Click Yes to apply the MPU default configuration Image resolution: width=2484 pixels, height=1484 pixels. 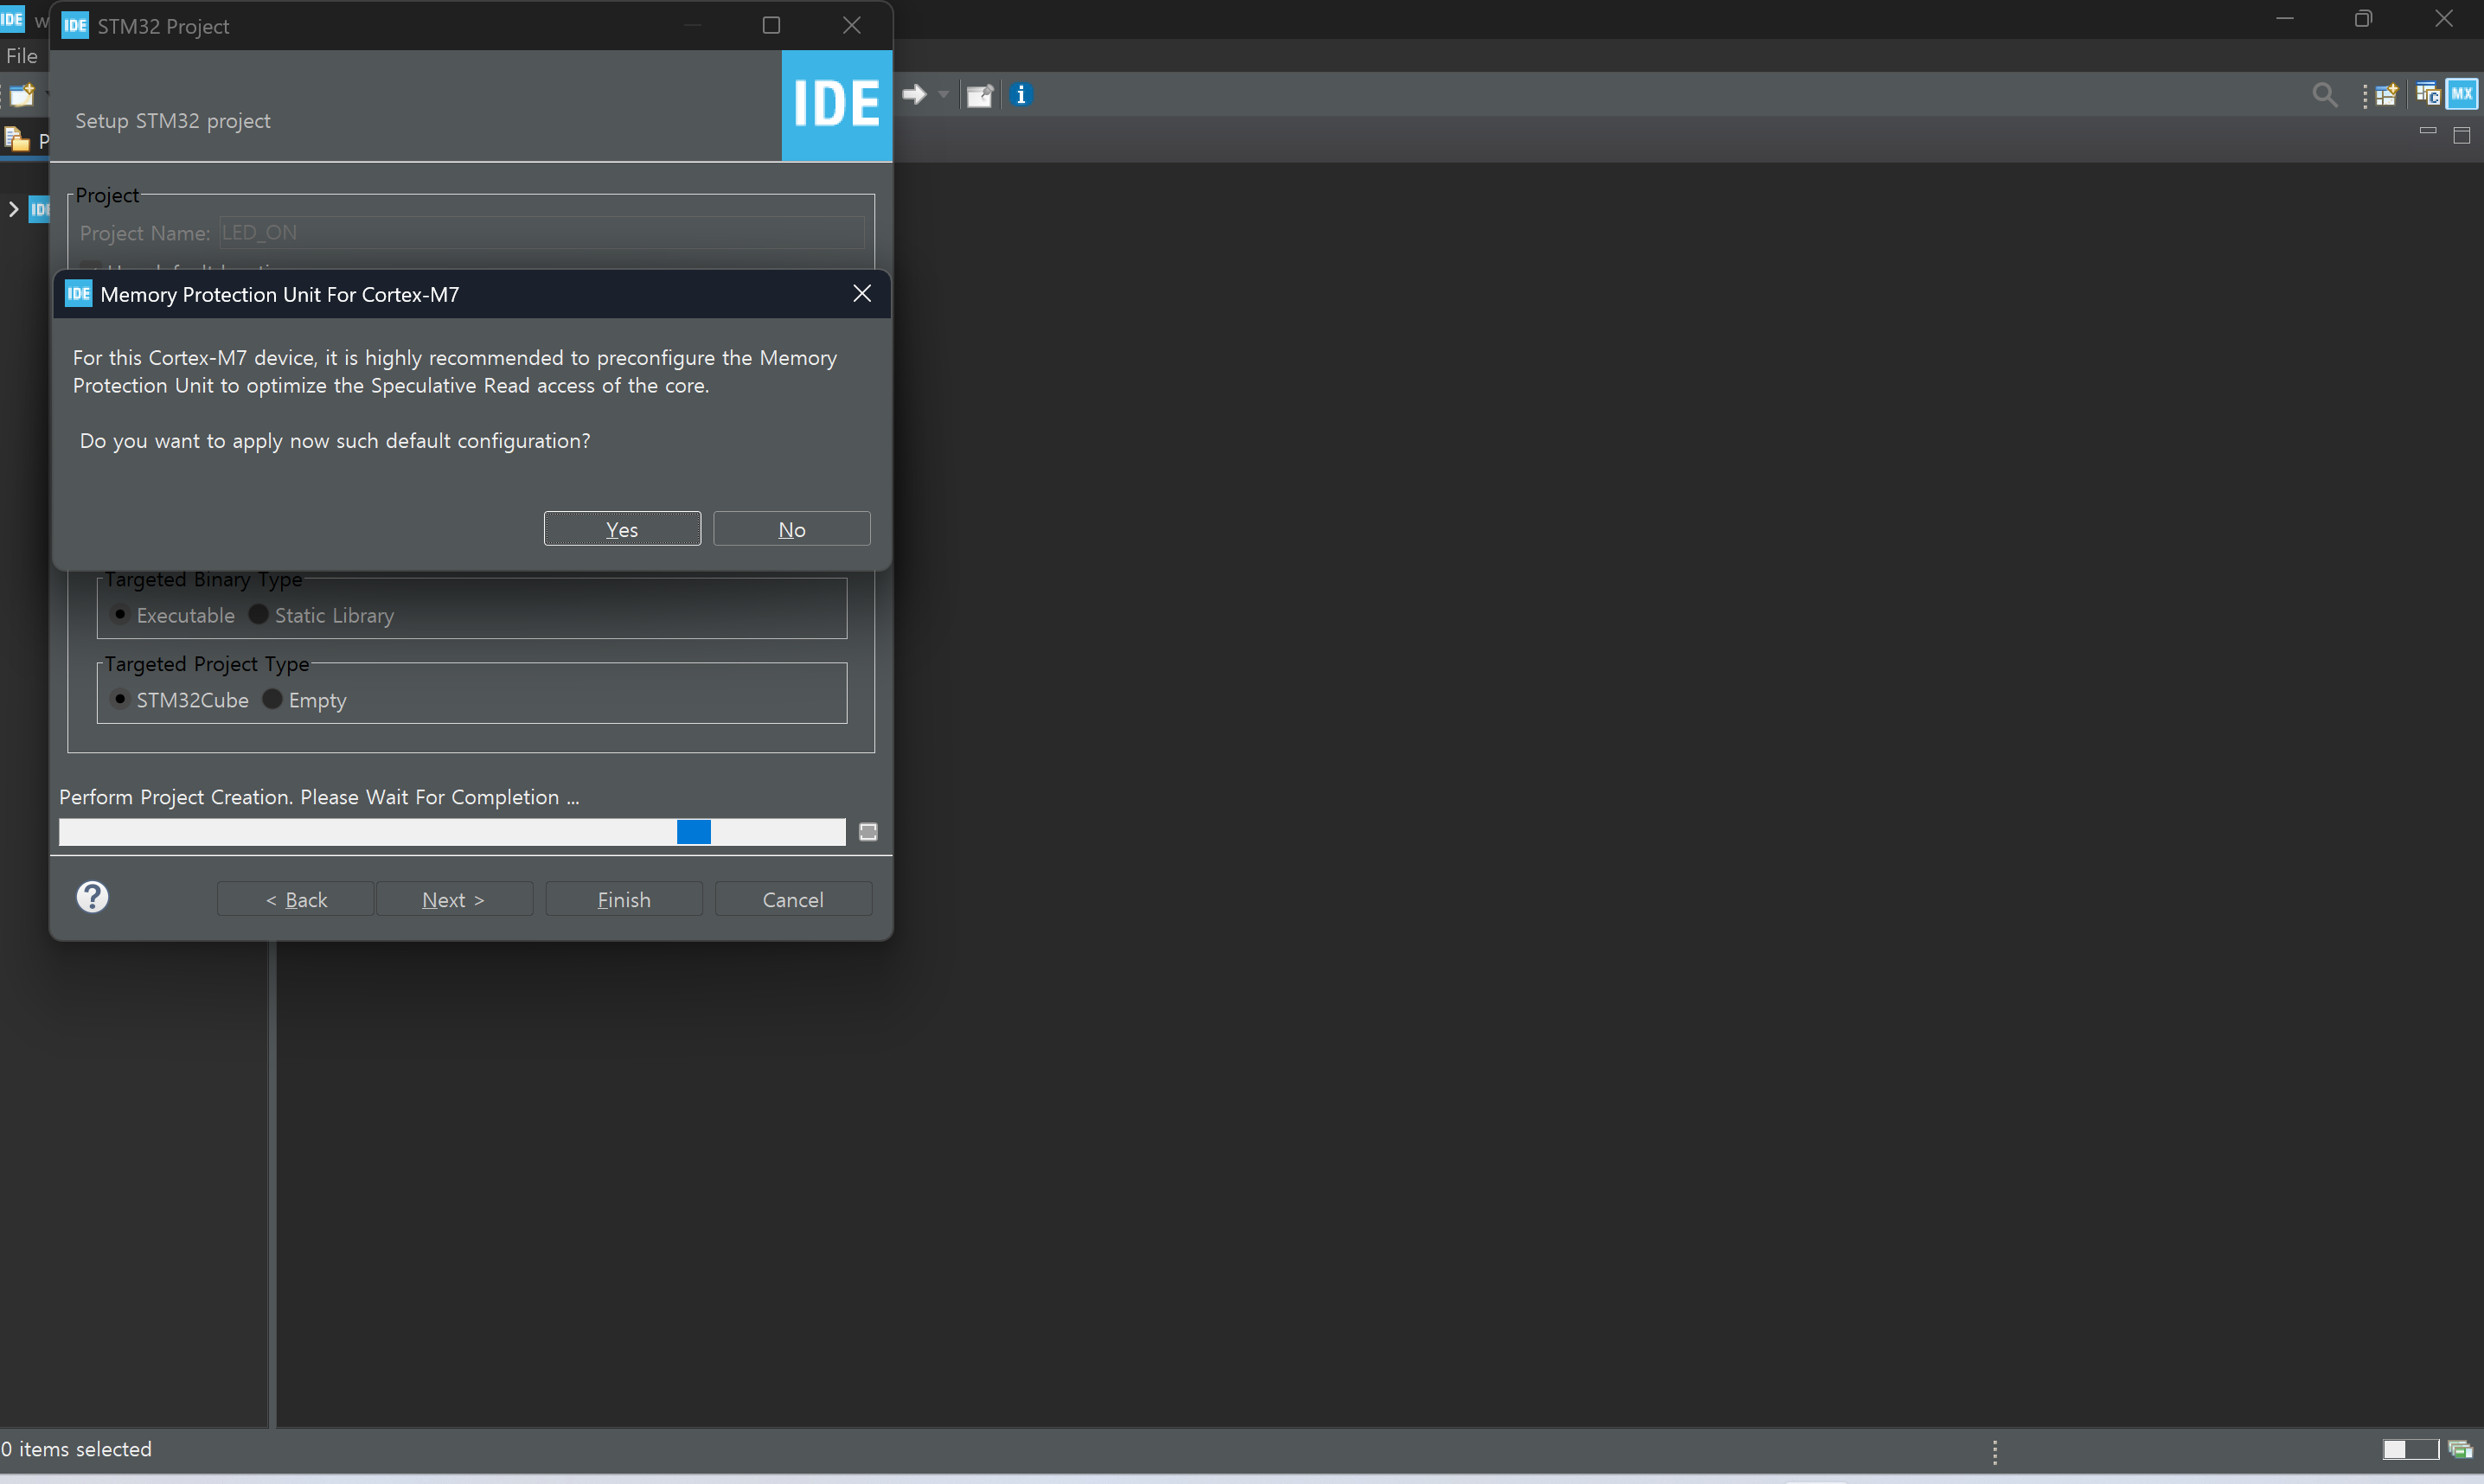click(622, 529)
